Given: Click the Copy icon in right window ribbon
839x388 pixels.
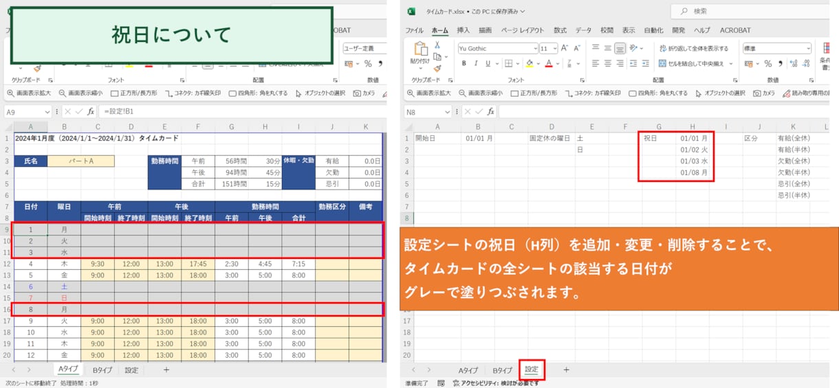Looking at the screenshot, I should (437, 57).
